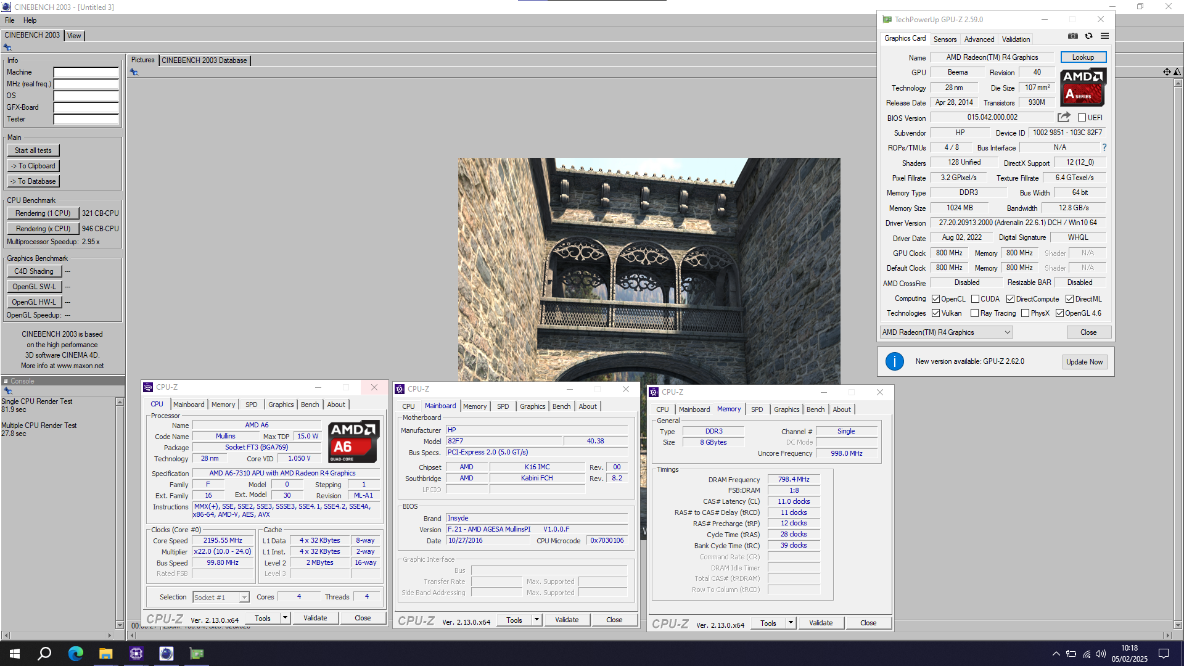
Task: Open the CINEBENCH 2003 Database tab
Action: pyautogui.click(x=204, y=60)
